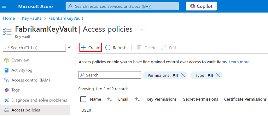The width and height of the screenshot is (268, 116).
Task: Click the Copilot button
Action: point(201,6)
